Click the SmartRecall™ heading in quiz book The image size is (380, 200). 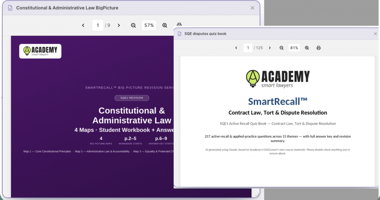(278, 101)
